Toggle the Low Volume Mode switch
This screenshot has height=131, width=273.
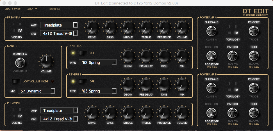click(x=16, y=81)
